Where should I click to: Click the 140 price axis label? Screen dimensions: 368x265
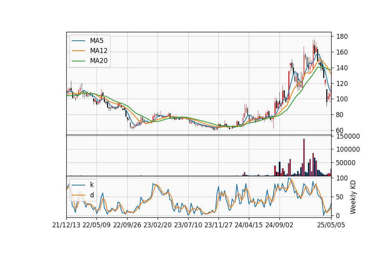coord(342,68)
